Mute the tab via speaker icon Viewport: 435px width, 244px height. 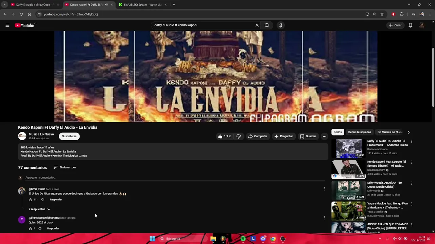click(106, 5)
